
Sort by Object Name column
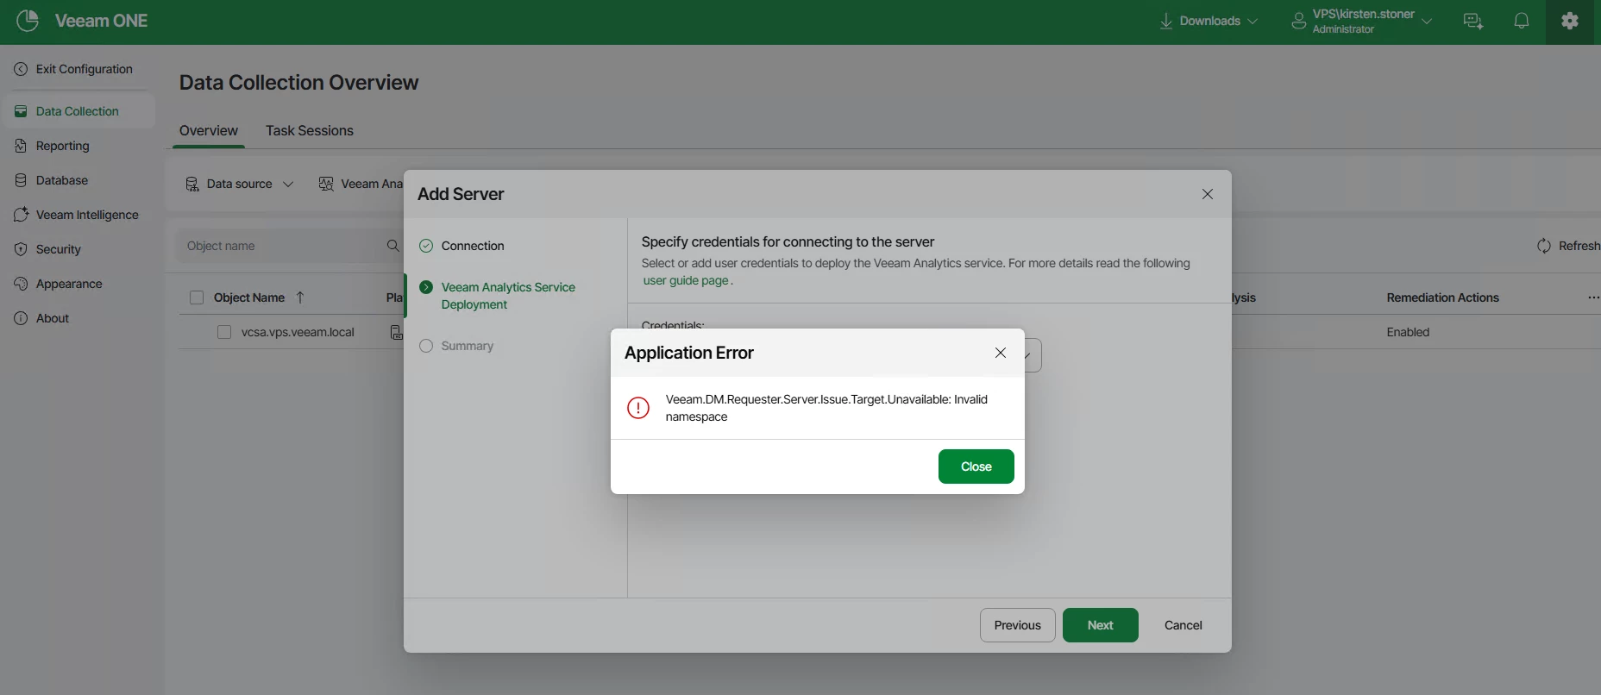(x=249, y=297)
